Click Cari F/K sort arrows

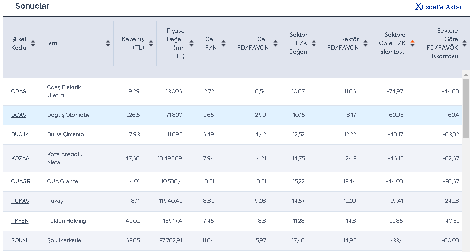point(223,43)
